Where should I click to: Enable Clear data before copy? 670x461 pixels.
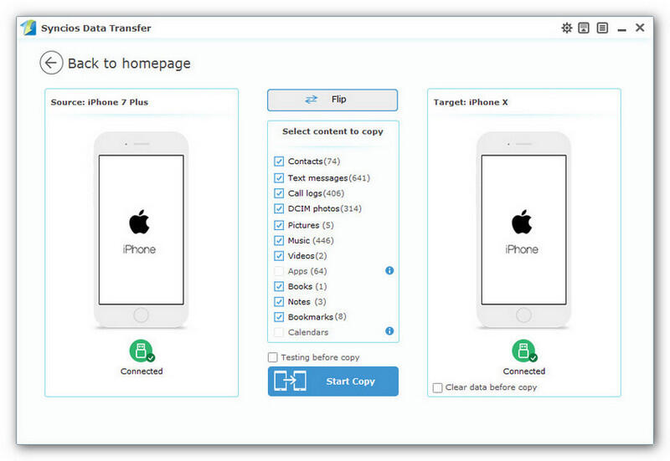[437, 387]
